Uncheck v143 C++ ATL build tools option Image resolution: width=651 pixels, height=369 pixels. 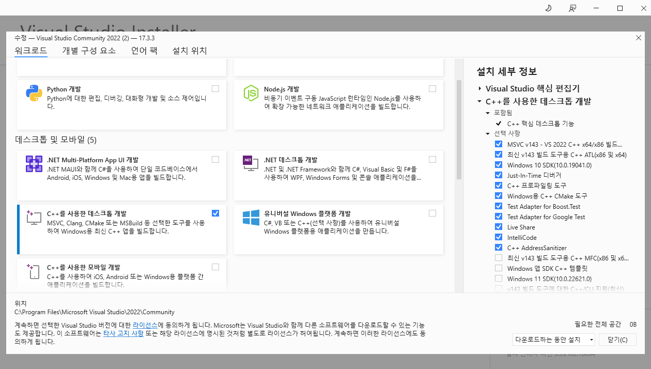499,155
